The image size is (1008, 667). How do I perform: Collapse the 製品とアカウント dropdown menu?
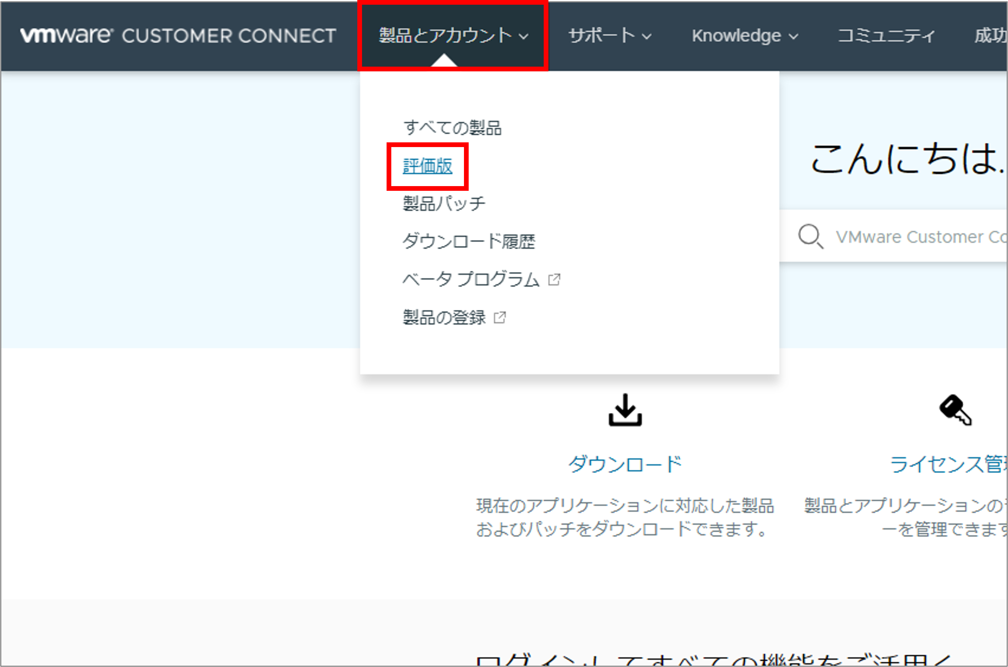tap(453, 36)
